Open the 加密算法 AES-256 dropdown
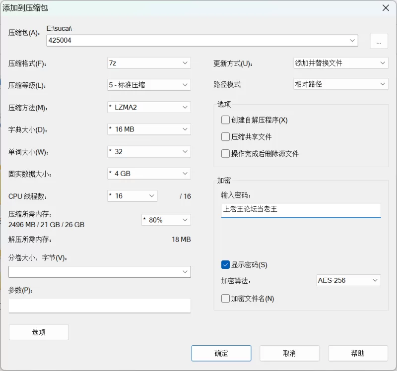The image size is (397, 371). pyautogui.click(x=348, y=280)
